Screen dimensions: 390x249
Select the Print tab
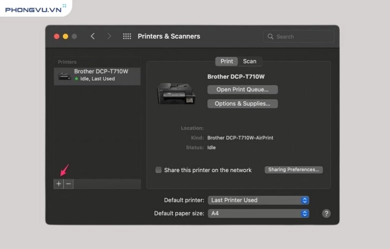227,61
